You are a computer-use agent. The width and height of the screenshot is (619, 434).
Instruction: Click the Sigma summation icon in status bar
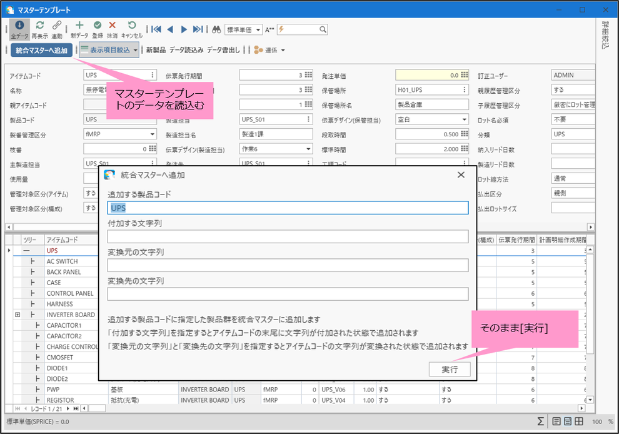540,421
